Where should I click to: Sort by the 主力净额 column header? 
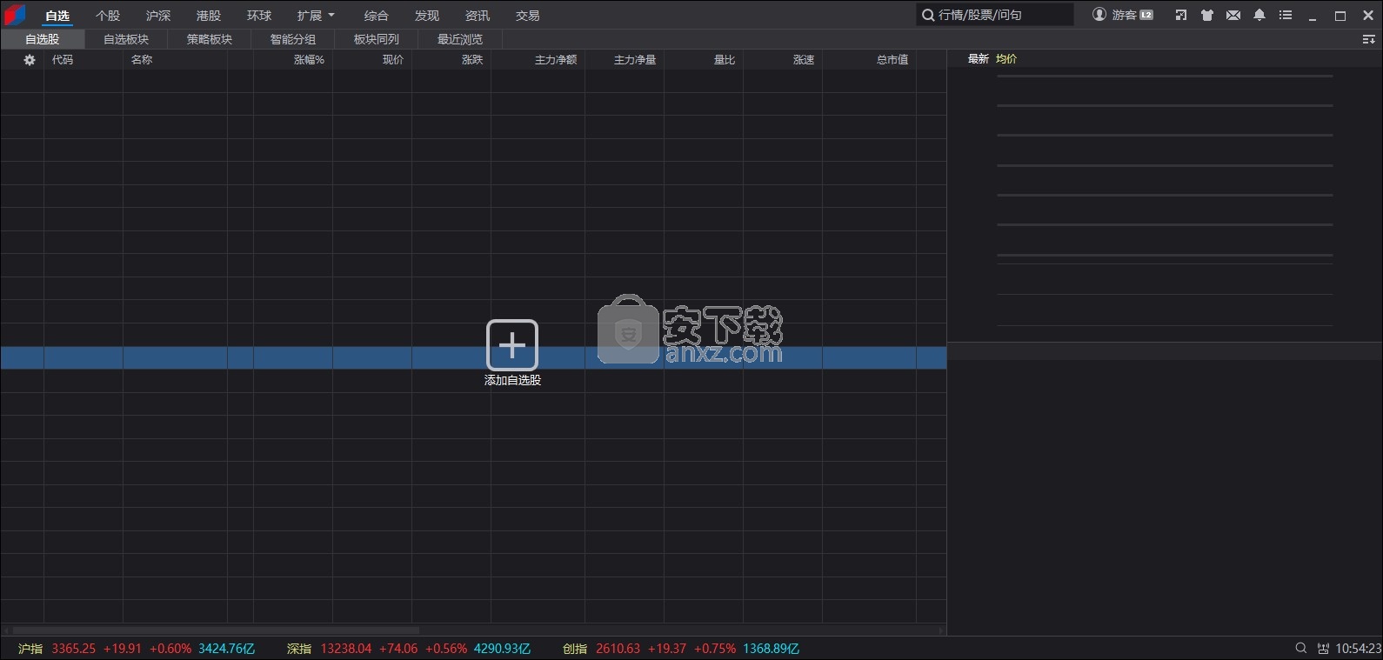pos(556,60)
